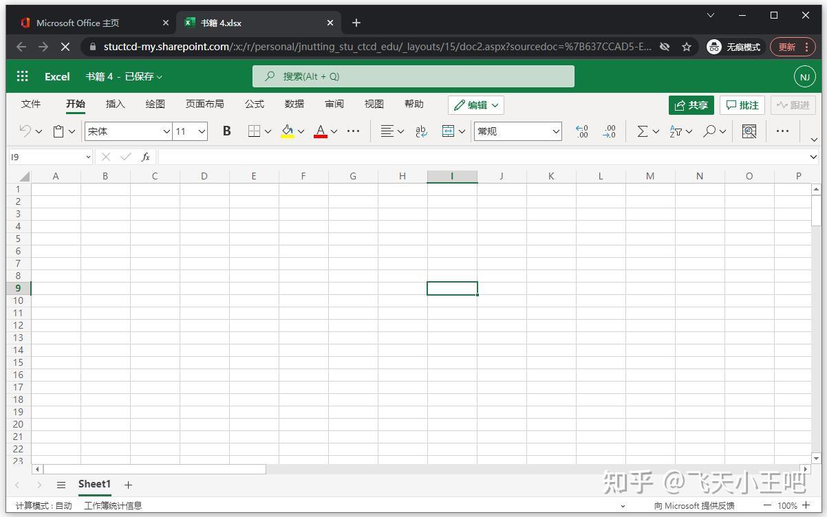Apply yellow fill color to the cell
827x517 pixels.
[x=286, y=131]
